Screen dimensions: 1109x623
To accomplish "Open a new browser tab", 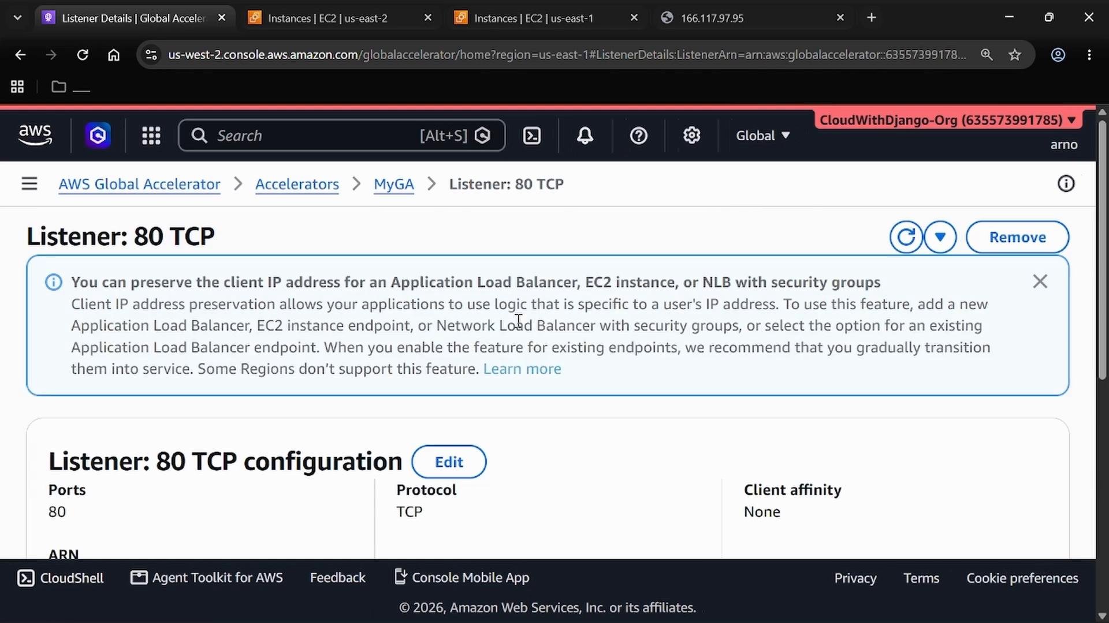I will pos(872,18).
